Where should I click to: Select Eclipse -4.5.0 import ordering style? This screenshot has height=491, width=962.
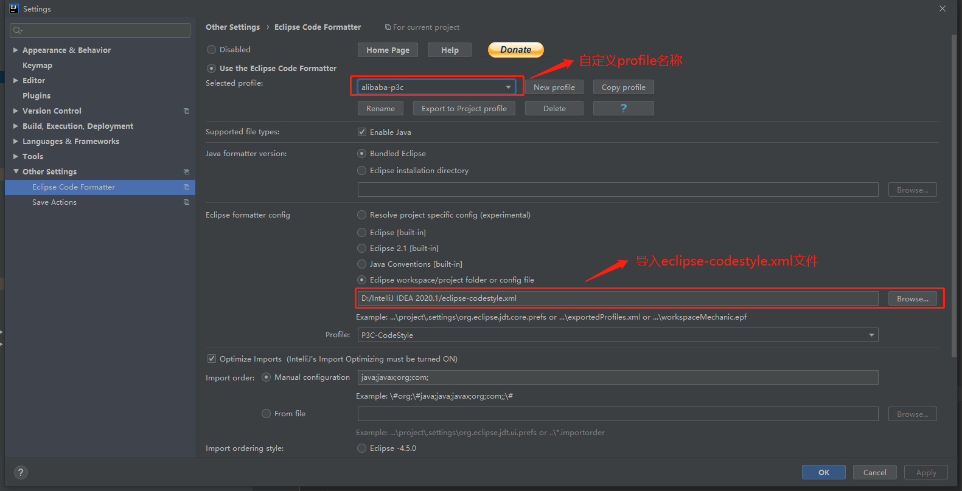tap(362, 448)
